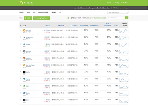
Task: Click the CoinGecko logo icon
Action: (x=21, y=3)
